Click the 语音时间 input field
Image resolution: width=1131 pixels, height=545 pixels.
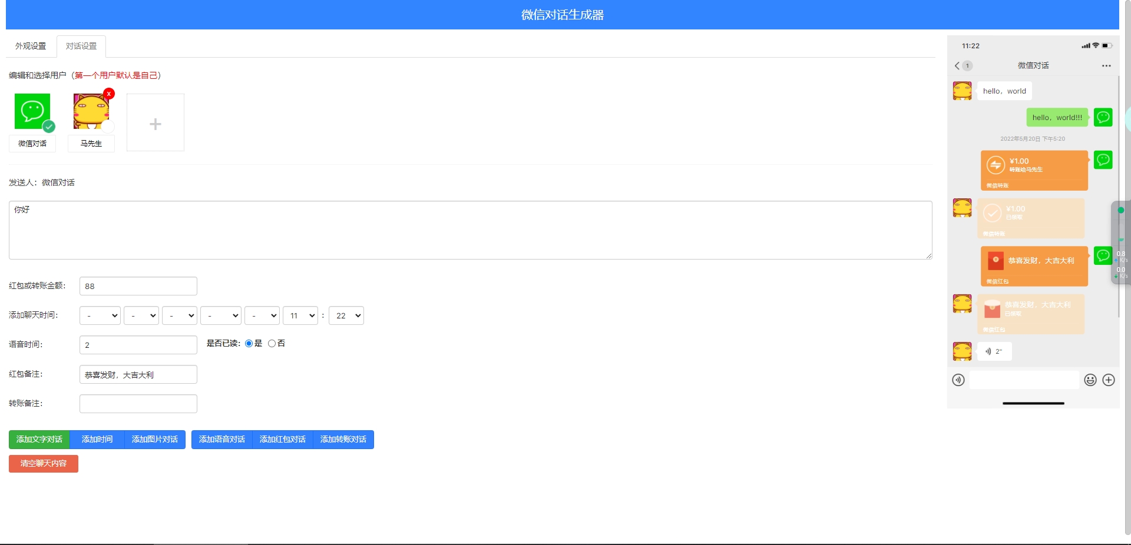(x=138, y=345)
